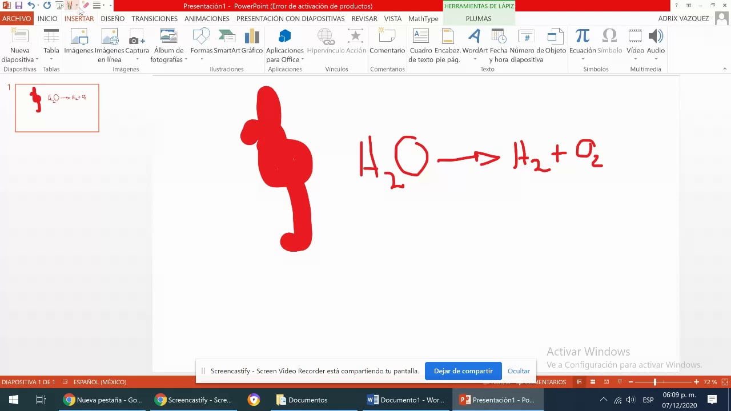
Task: Switch to Normal view in status bar
Action: (x=580, y=382)
